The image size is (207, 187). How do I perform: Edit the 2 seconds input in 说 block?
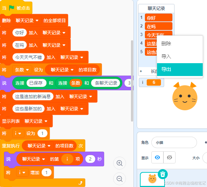coord(90,159)
